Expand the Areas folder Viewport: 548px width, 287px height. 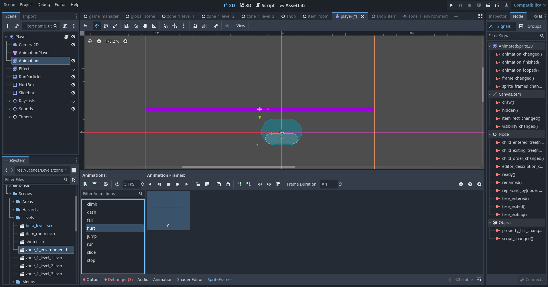[13, 202]
